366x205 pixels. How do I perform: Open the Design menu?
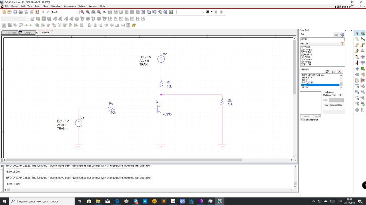point(15,6)
